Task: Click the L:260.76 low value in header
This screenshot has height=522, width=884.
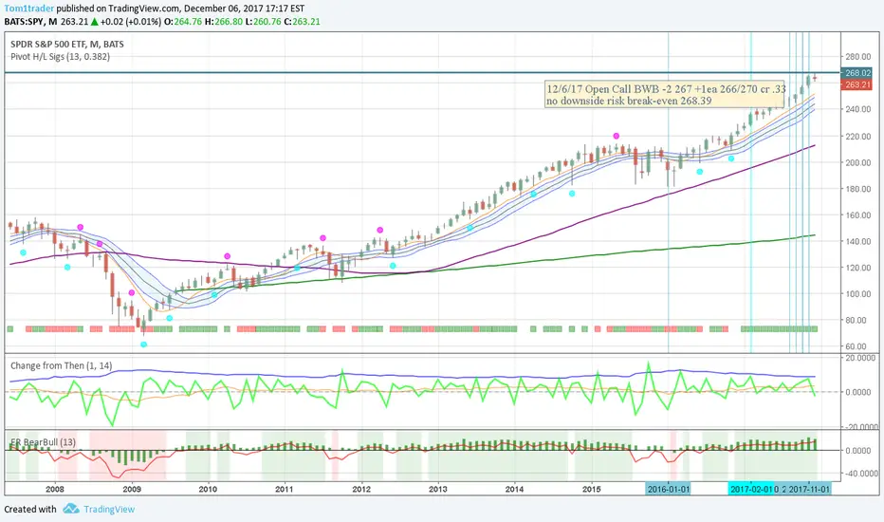Action: (263, 22)
